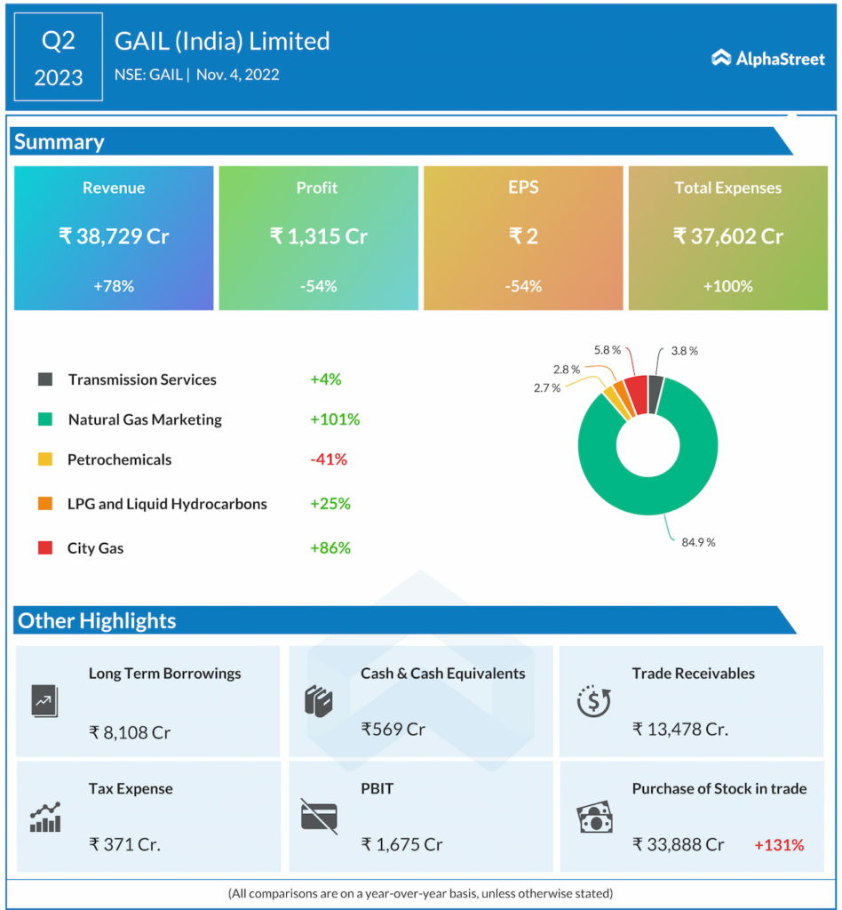The image size is (842, 910).
Task: Click the Purchase of Stock money icon
Action: click(x=594, y=817)
